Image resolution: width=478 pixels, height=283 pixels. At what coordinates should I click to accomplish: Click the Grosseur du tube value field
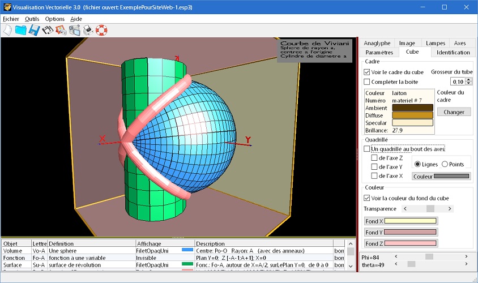coord(458,82)
